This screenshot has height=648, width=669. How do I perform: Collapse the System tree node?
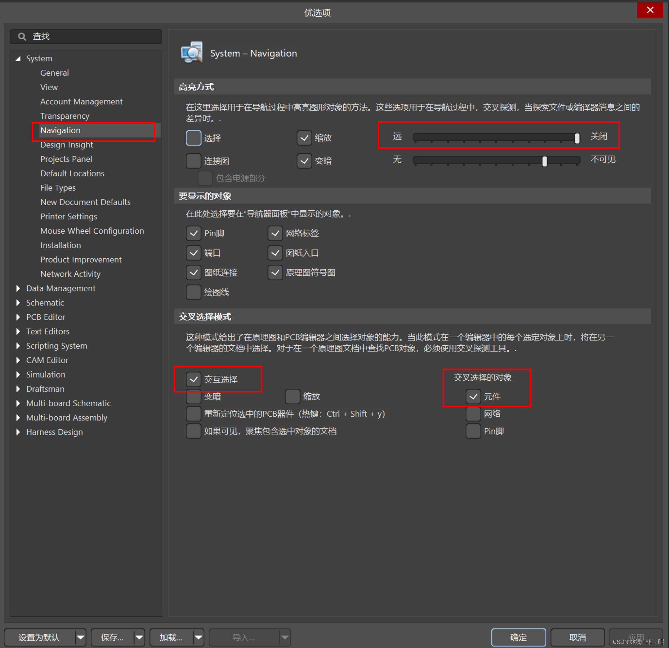click(x=18, y=59)
